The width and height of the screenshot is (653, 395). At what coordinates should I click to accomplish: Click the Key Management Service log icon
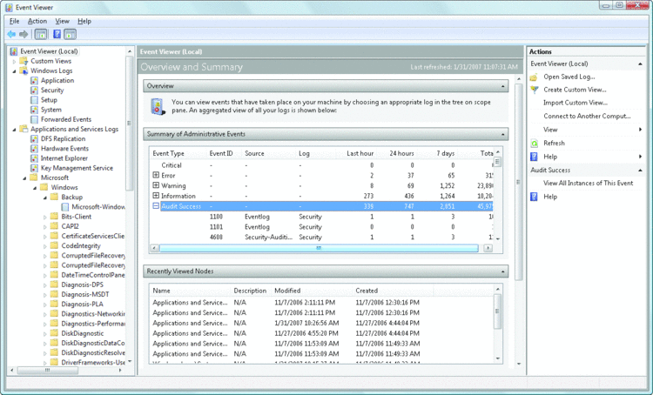click(34, 168)
